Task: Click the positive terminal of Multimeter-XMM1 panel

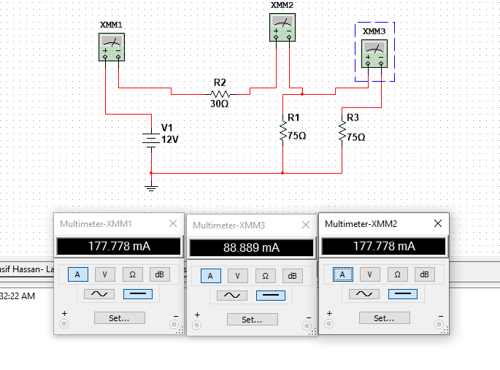Action: 64,324
